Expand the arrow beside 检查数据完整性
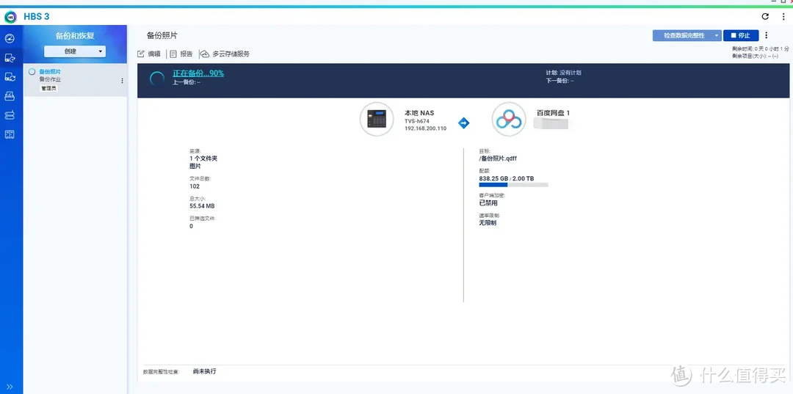 tap(717, 35)
